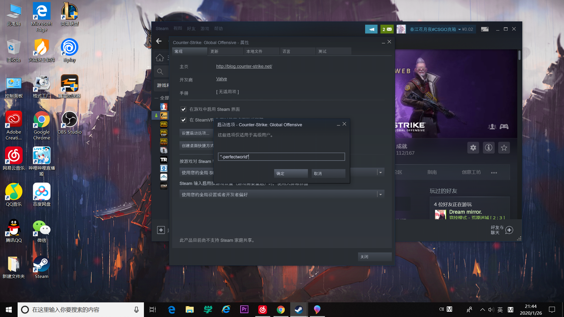The height and width of the screenshot is (317, 564).
Task: Open the notification center icon
Action: 552,309
